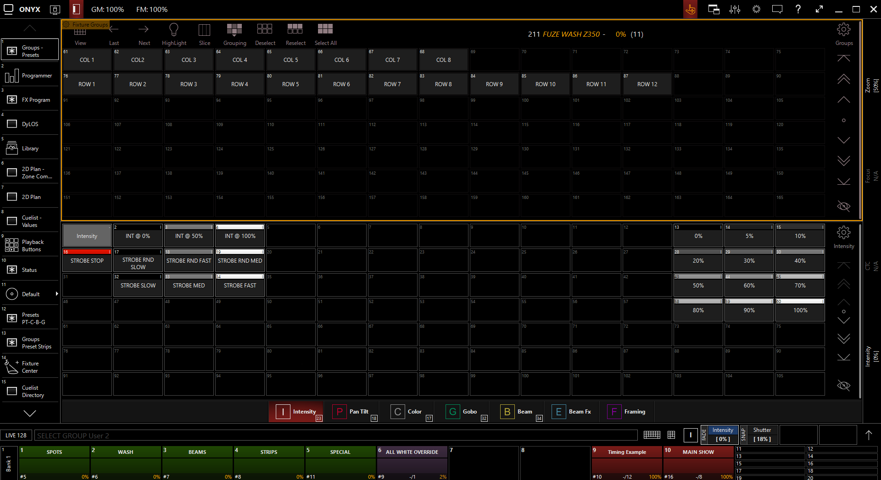Select the ROW 5 fixture group

click(x=290, y=84)
